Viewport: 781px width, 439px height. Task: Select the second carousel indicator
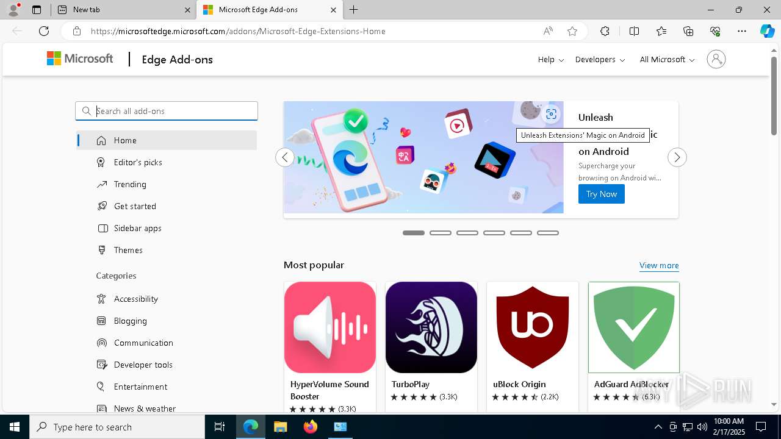pyautogui.click(x=441, y=233)
